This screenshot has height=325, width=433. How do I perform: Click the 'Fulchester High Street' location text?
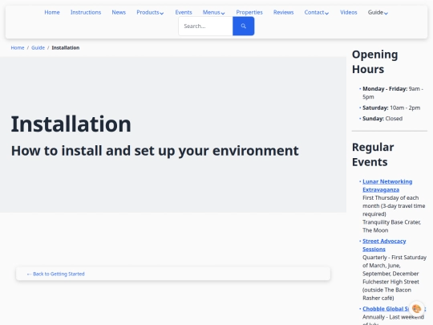tap(391, 282)
